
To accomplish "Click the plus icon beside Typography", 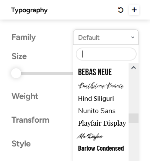I will pos(134,10).
